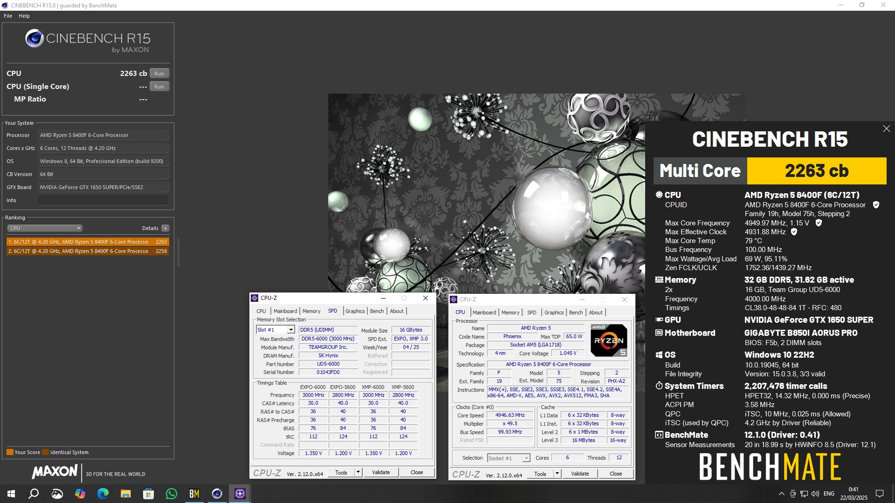Click the Part Number UD5-6000 field
Image resolution: width=895 pixels, height=503 pixels.
click(x=328, y=364)
